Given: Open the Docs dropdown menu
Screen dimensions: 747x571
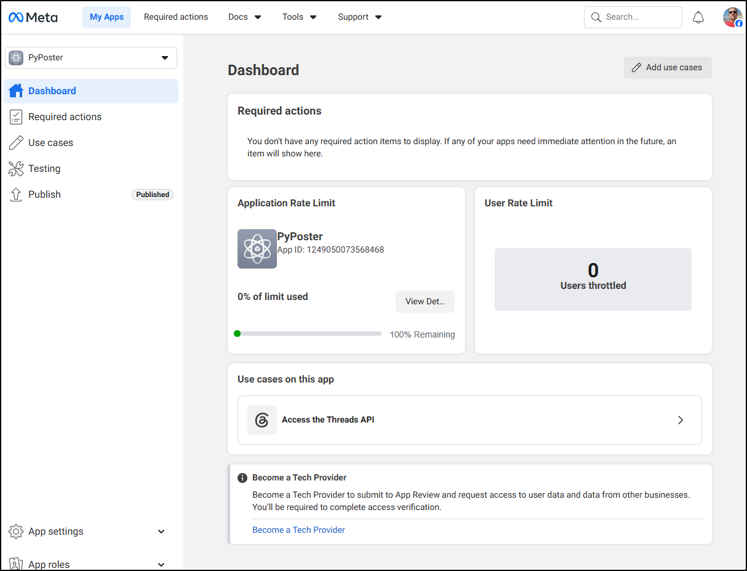Looking at the screenshot, I should pos(245,17).
